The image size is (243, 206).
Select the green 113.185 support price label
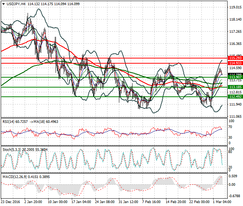coord(235,87)
